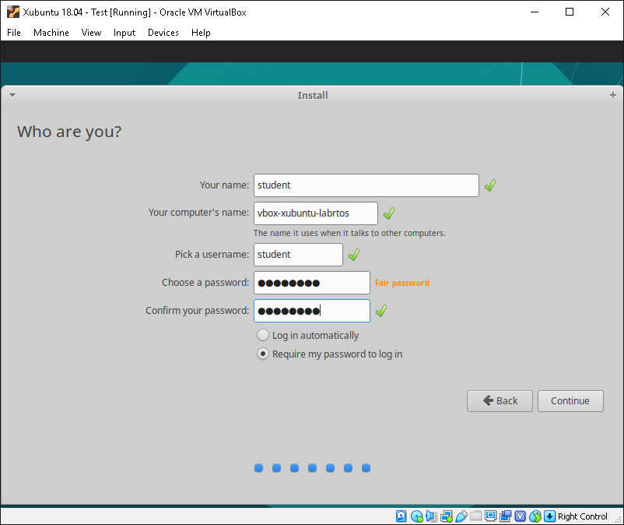Close the VirtualBox window
Viewport: 624px width, 525px height.
tap(605, 12)
